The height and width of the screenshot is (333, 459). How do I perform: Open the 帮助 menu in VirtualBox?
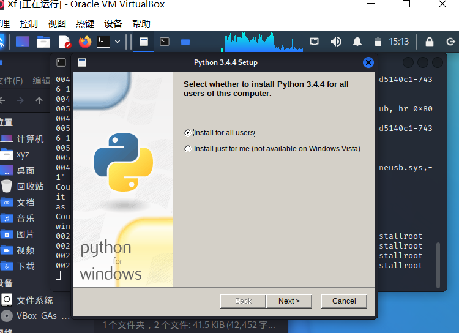click(x=141, y=23)
